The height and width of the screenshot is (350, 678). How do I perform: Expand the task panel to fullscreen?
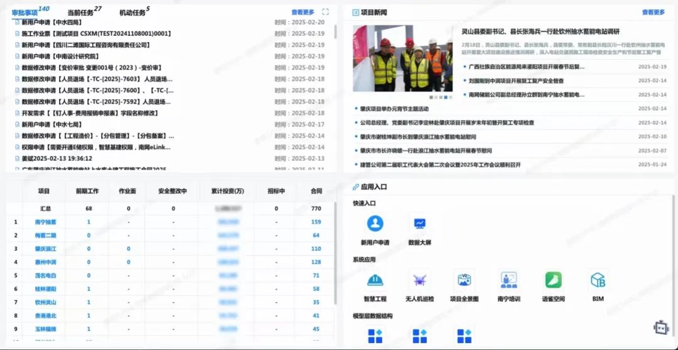(x=325, y=12)
